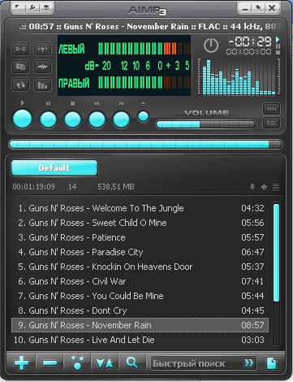Click the small arrow beside time display
Image resolution: width=293 pixels, height=382 pixels.
[278, 39]
